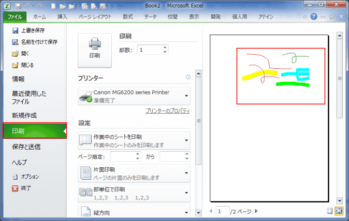Switch to the ホーム tab
Viewport: 349px width, 221px height.
coord(39,17)
